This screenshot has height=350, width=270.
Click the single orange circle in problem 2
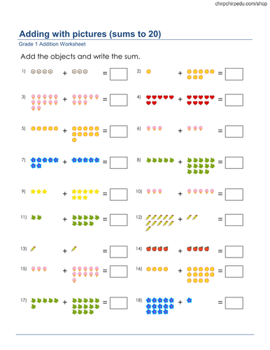coord(148,71)
